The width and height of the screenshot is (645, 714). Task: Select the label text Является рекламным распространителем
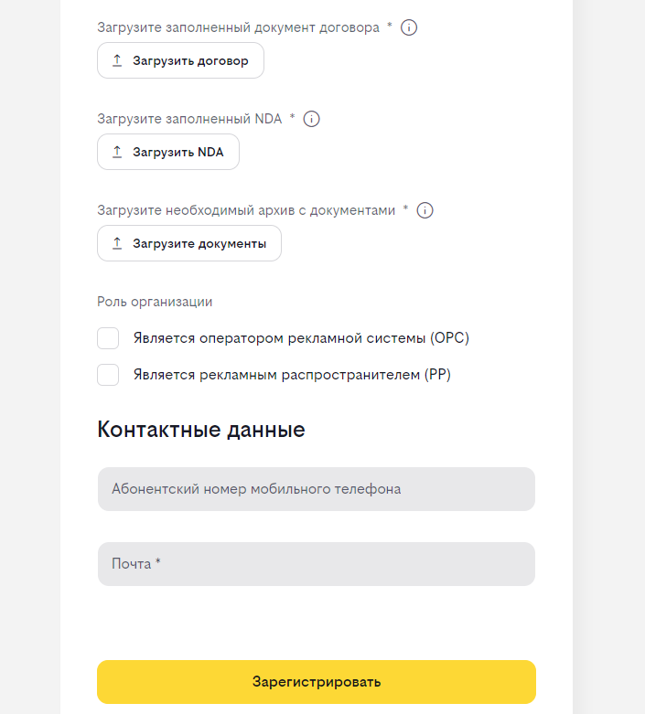276,375
